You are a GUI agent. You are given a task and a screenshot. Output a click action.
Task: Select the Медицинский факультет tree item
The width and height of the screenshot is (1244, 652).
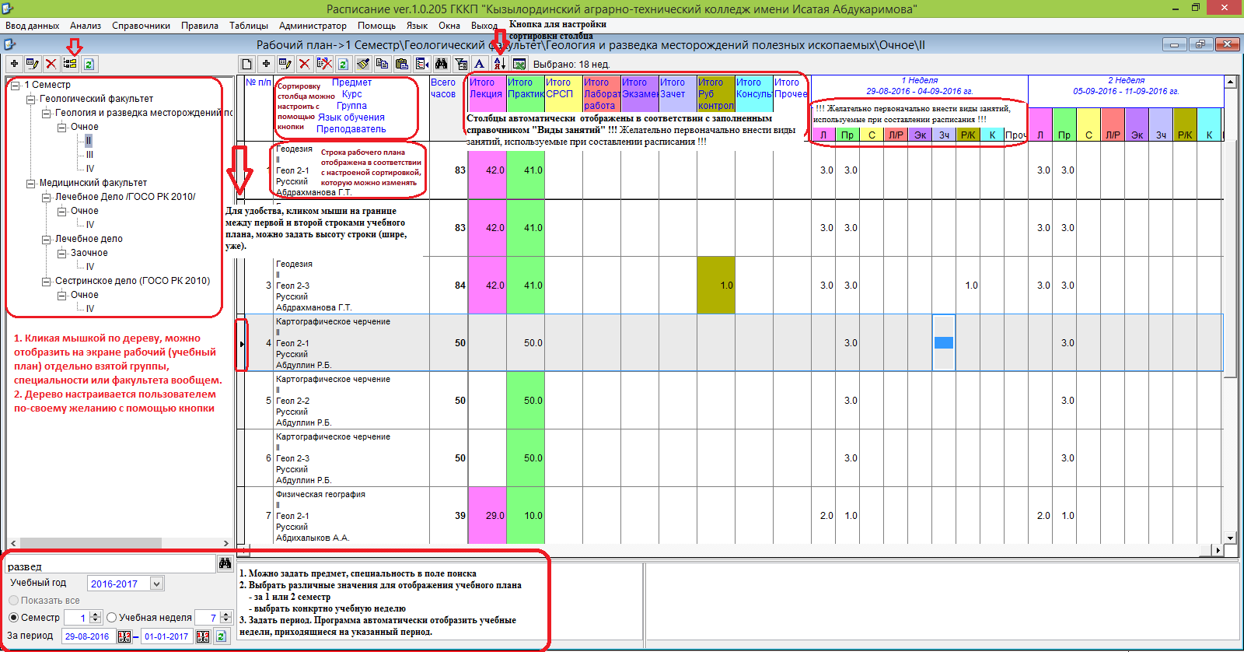point(93,183)
